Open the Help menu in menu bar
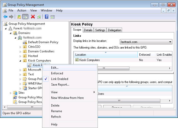178x128 pixels. click(59, 10)
